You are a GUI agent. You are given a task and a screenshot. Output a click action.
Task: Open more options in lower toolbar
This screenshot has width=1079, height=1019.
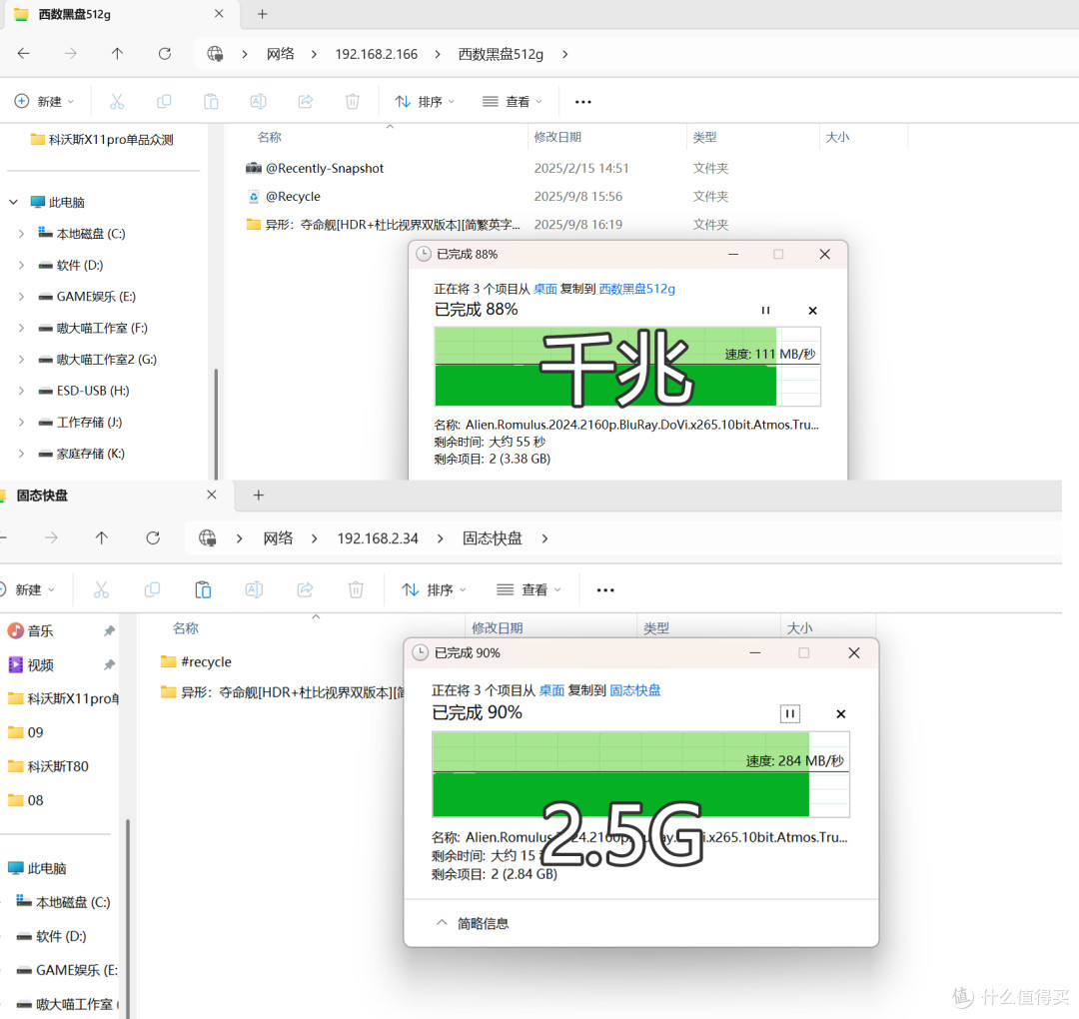(x=605, y=590)
